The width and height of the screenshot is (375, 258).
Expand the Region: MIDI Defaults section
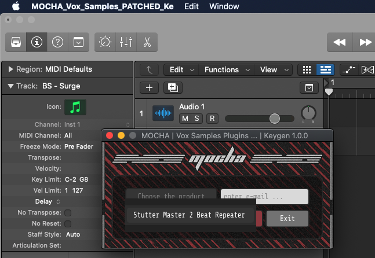pyautogui.click(x=10, y=69)
